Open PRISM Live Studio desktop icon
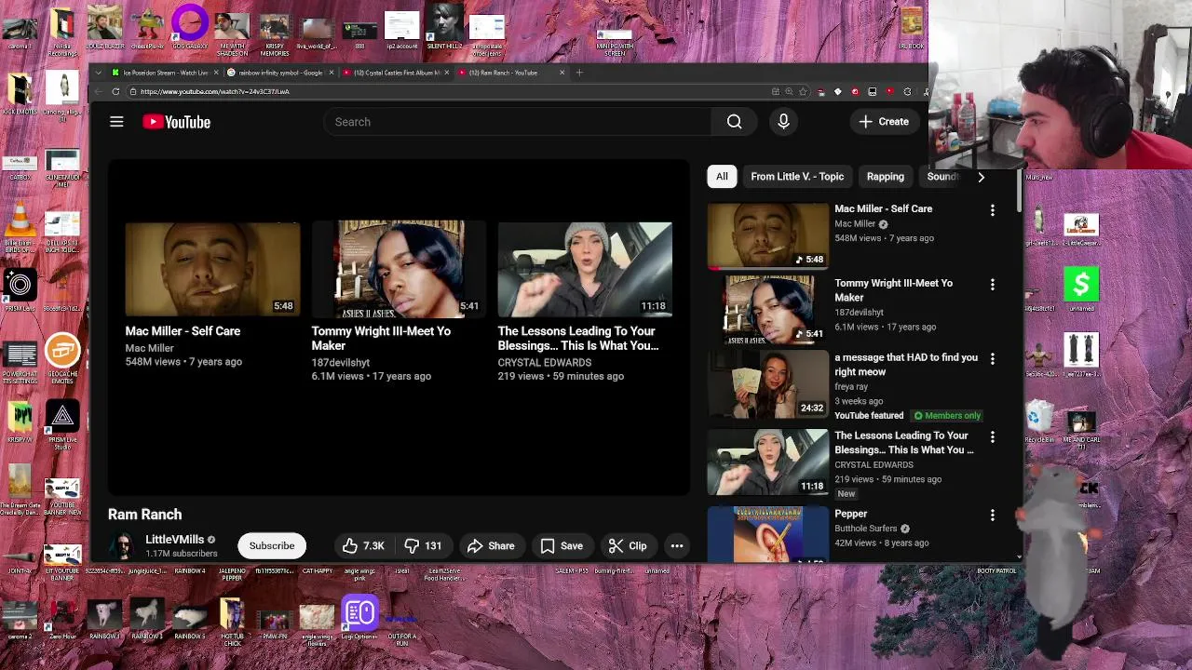This screenshot has height=670, width=1192. coord(62,426)
